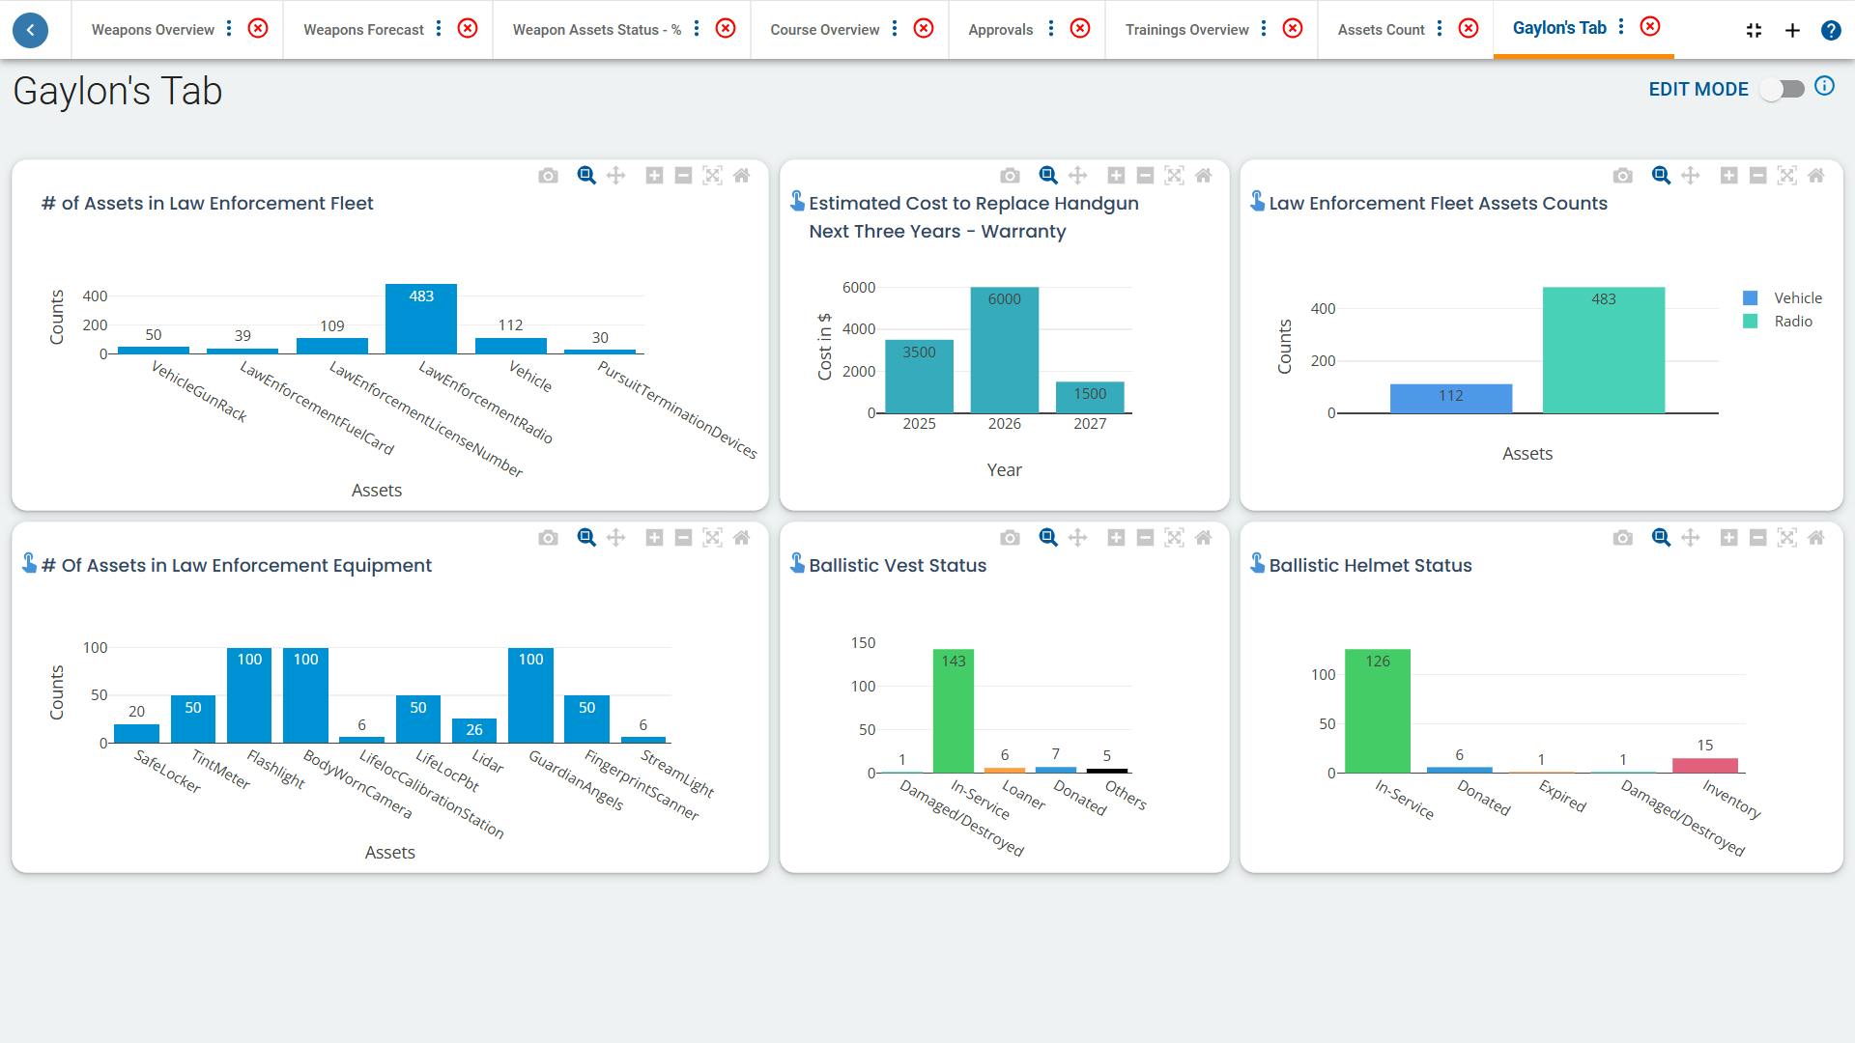Activate pan tool on Ballistic Vest Status chart

click(x=1077, y=538)
